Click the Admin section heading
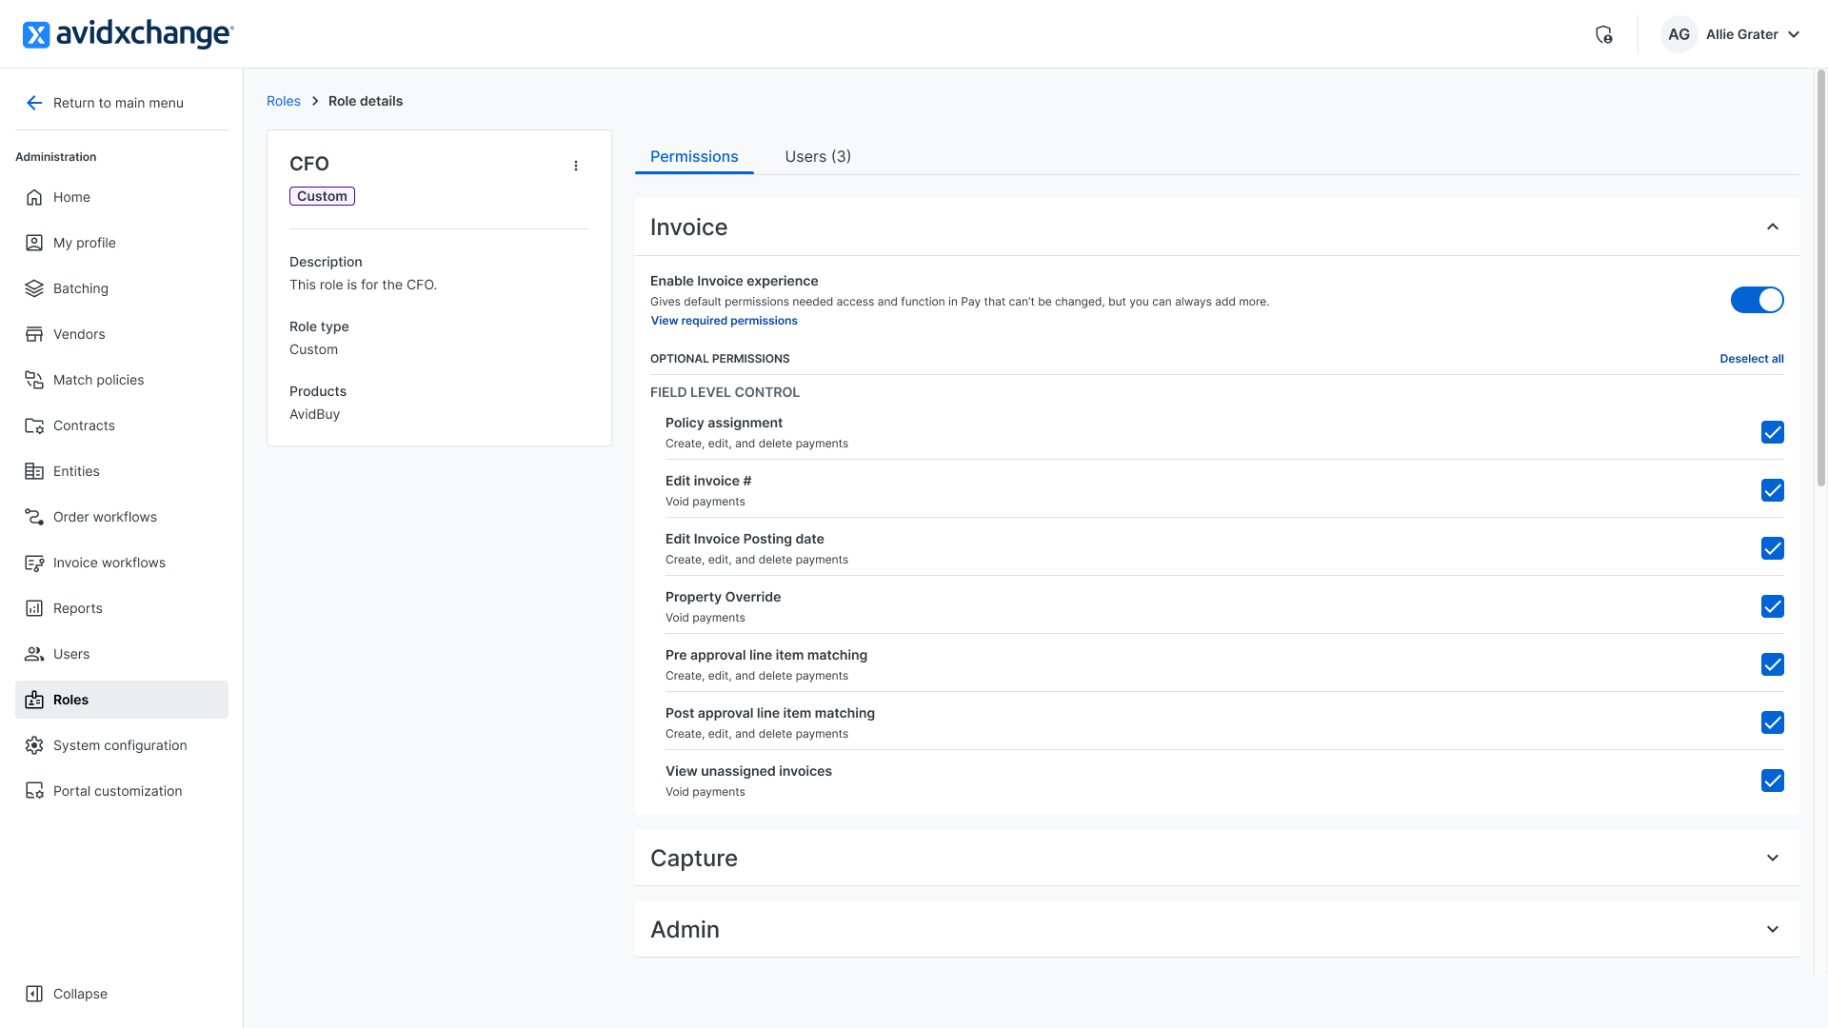The height and width of the screenshot is (1028, 1828). [685, 929]
